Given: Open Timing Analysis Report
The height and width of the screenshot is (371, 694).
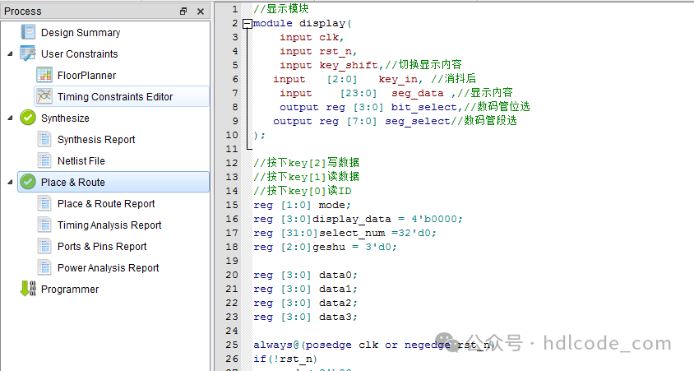Looking at the screenshot, I should 109,225.
